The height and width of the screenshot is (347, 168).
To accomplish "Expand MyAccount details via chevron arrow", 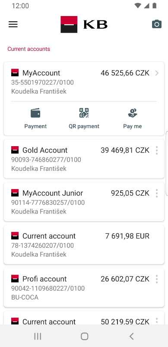I will pos(157,73).
